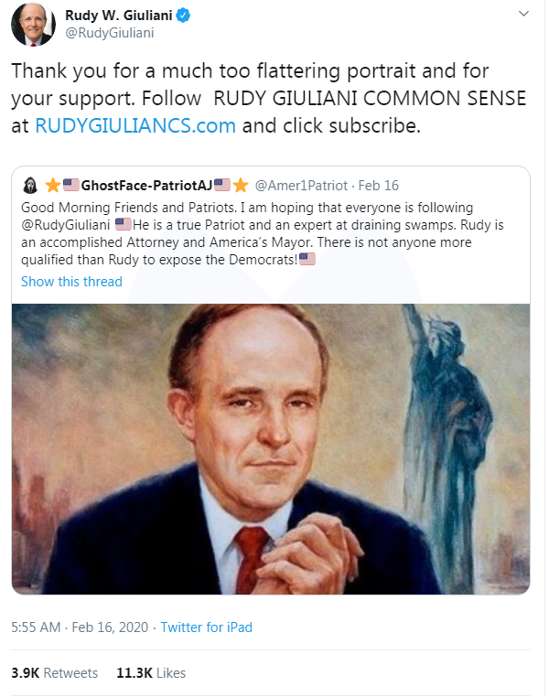This screenshot has width=549, height=697.
Task: View the 11.3K Likes list
Action: pos(151,672)
